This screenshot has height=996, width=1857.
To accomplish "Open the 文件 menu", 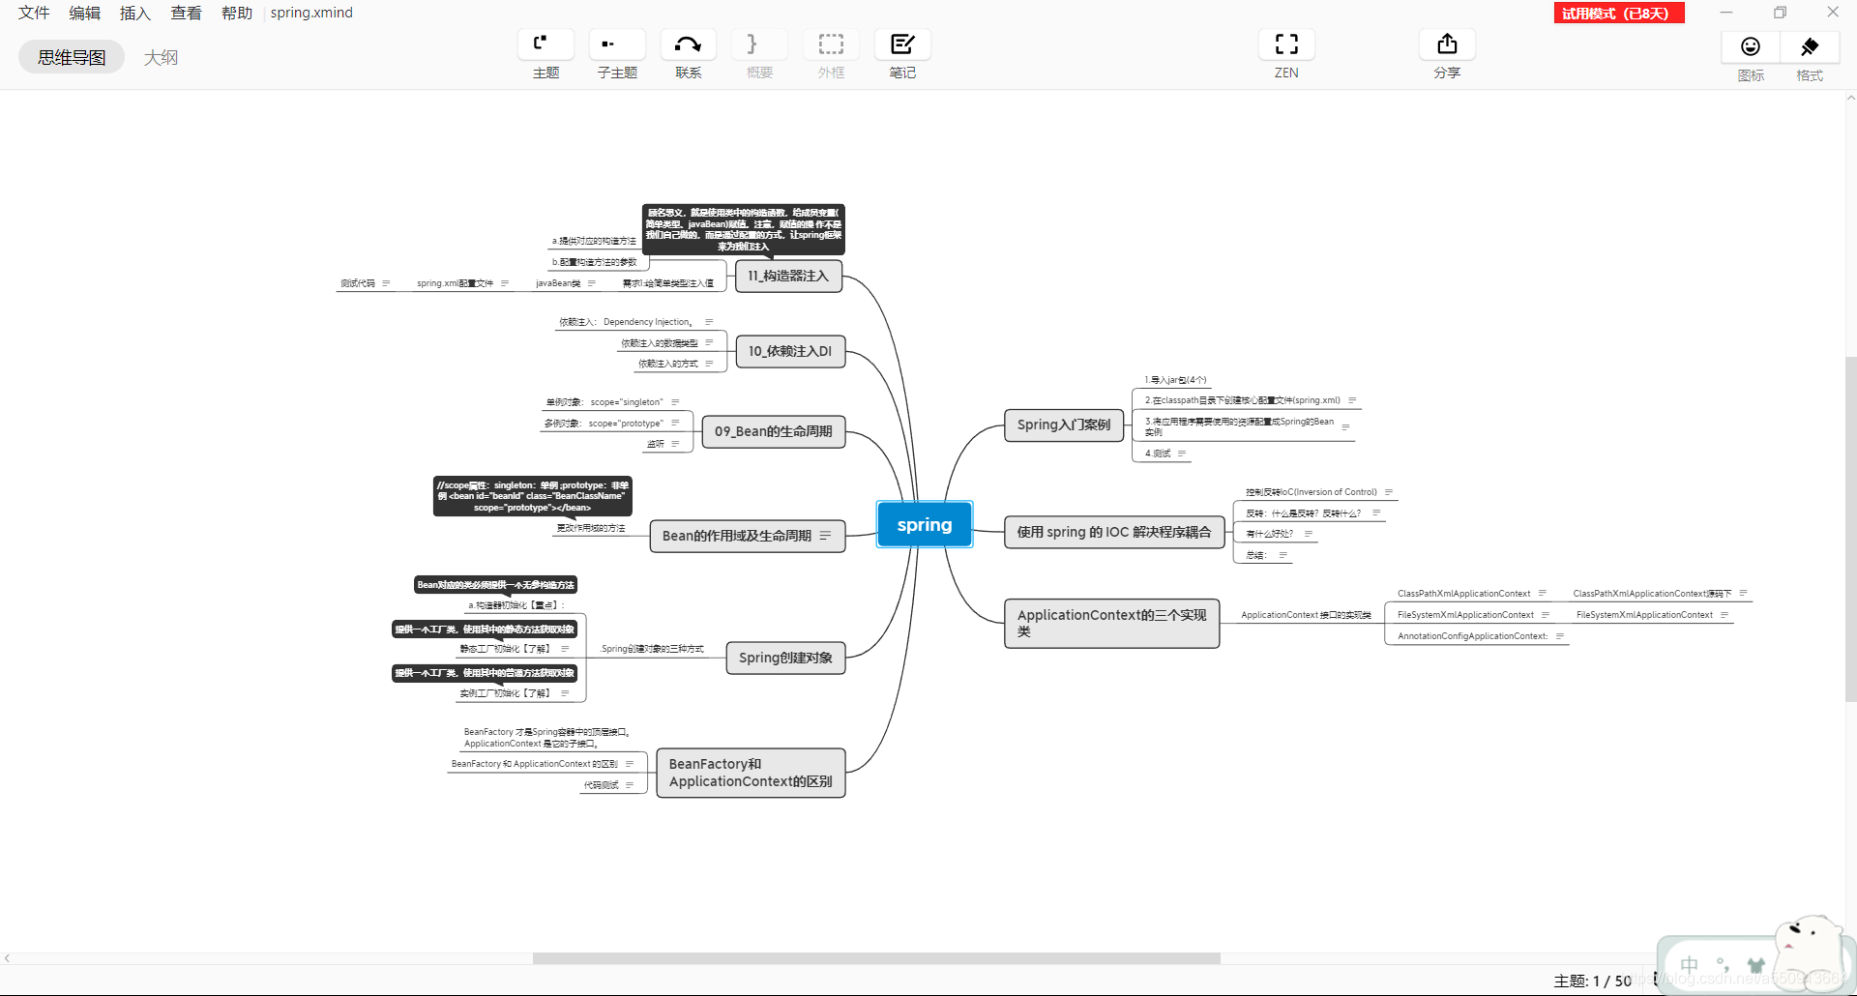I will [34, 13].
